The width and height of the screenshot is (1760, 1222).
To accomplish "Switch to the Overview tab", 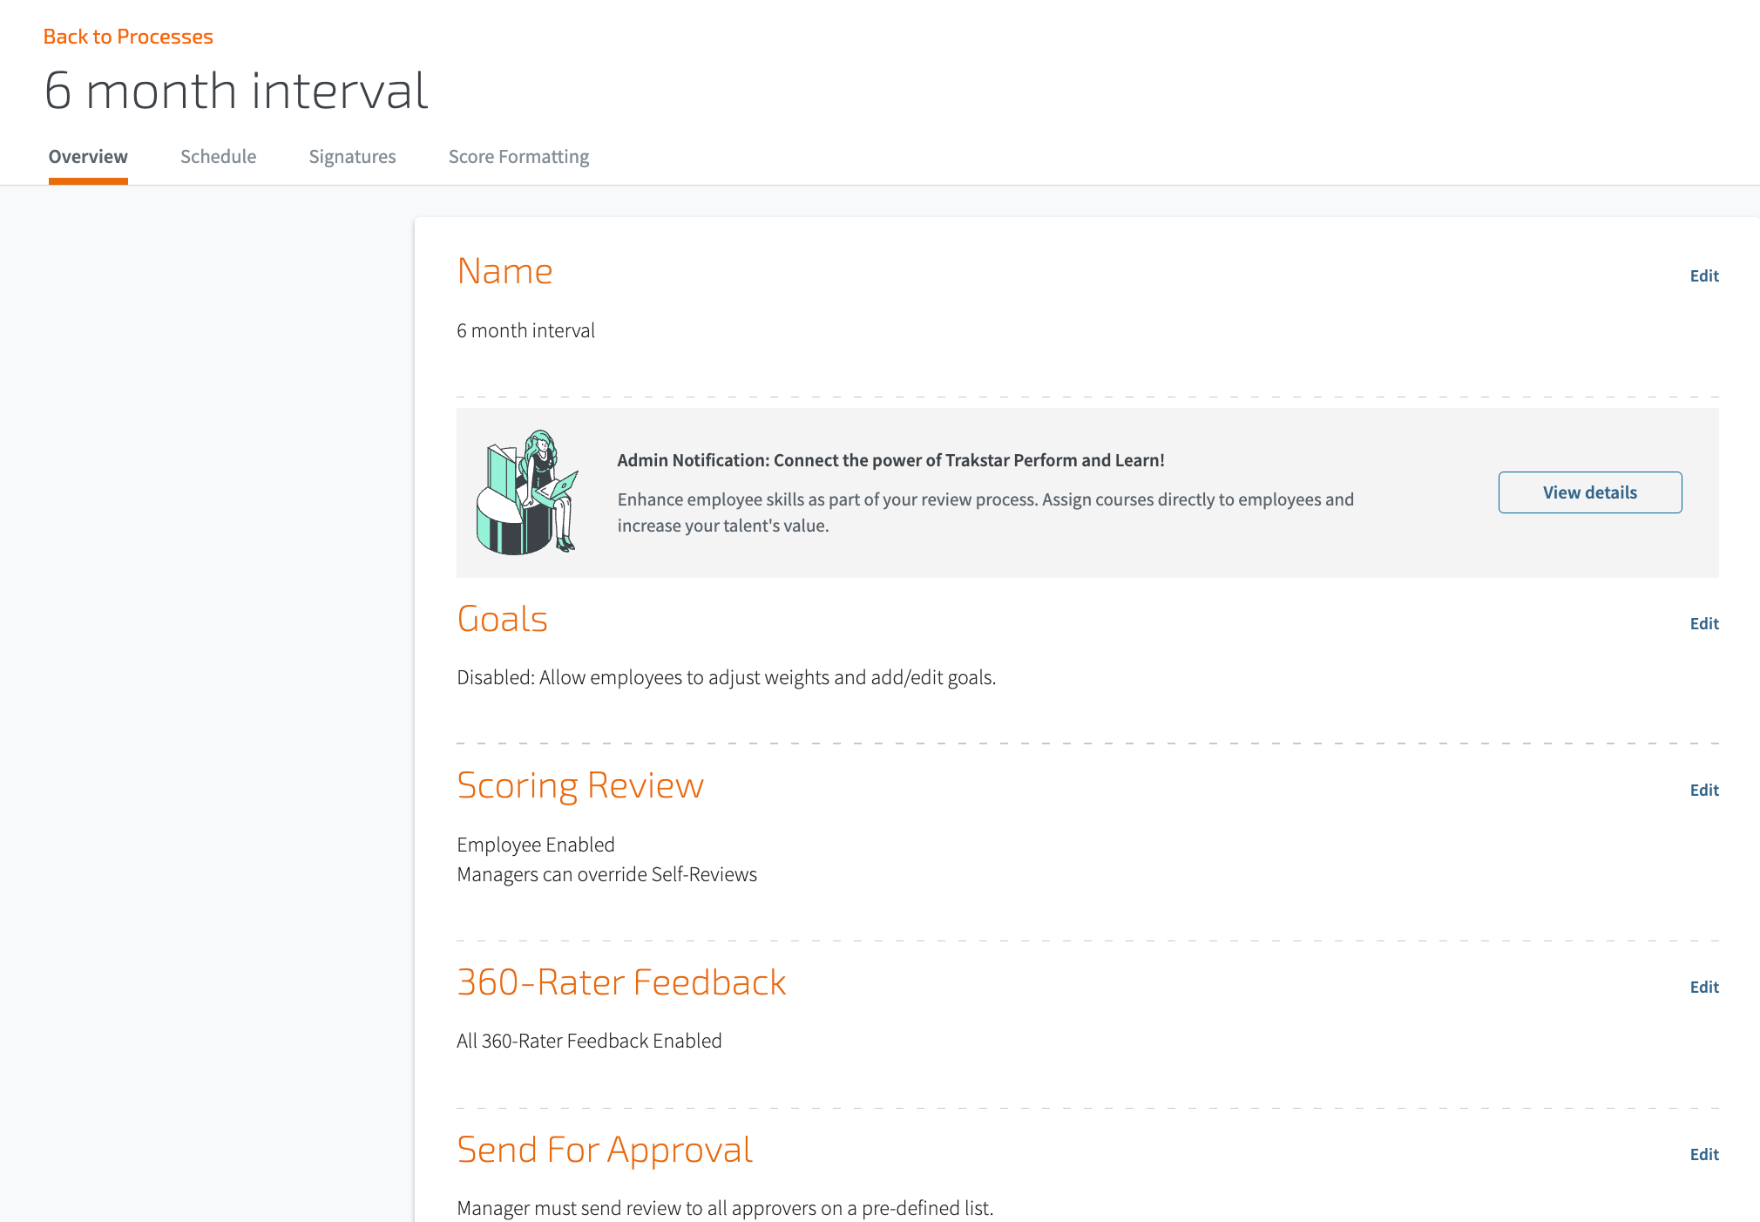I will [x=88, y=157].
